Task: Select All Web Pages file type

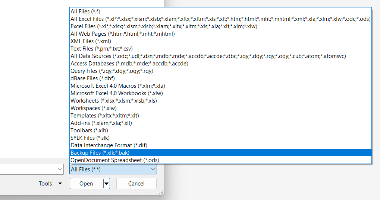Action: pyautogui.click(x=220, y=34)
